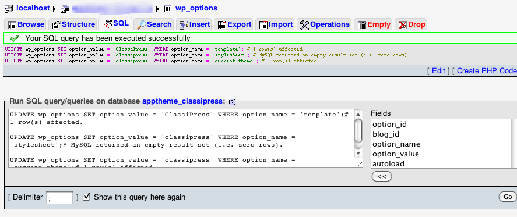517x217 pixels.
Task: Go to the Insert tab
Action: [x=195, y=24]
